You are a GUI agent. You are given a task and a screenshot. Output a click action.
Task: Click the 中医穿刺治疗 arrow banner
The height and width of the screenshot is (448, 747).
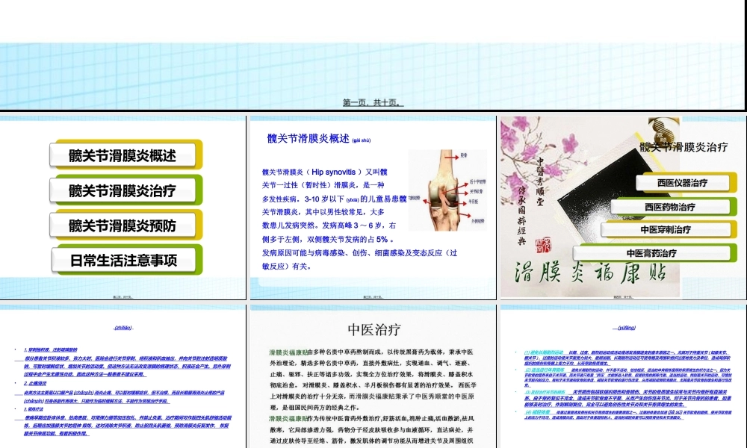665,229
